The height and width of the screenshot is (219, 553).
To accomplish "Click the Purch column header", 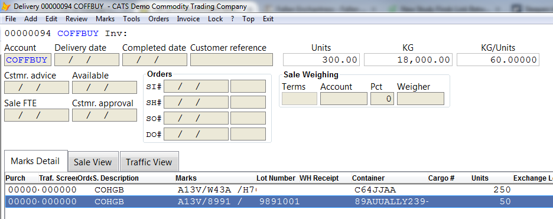I will (21, 178).
